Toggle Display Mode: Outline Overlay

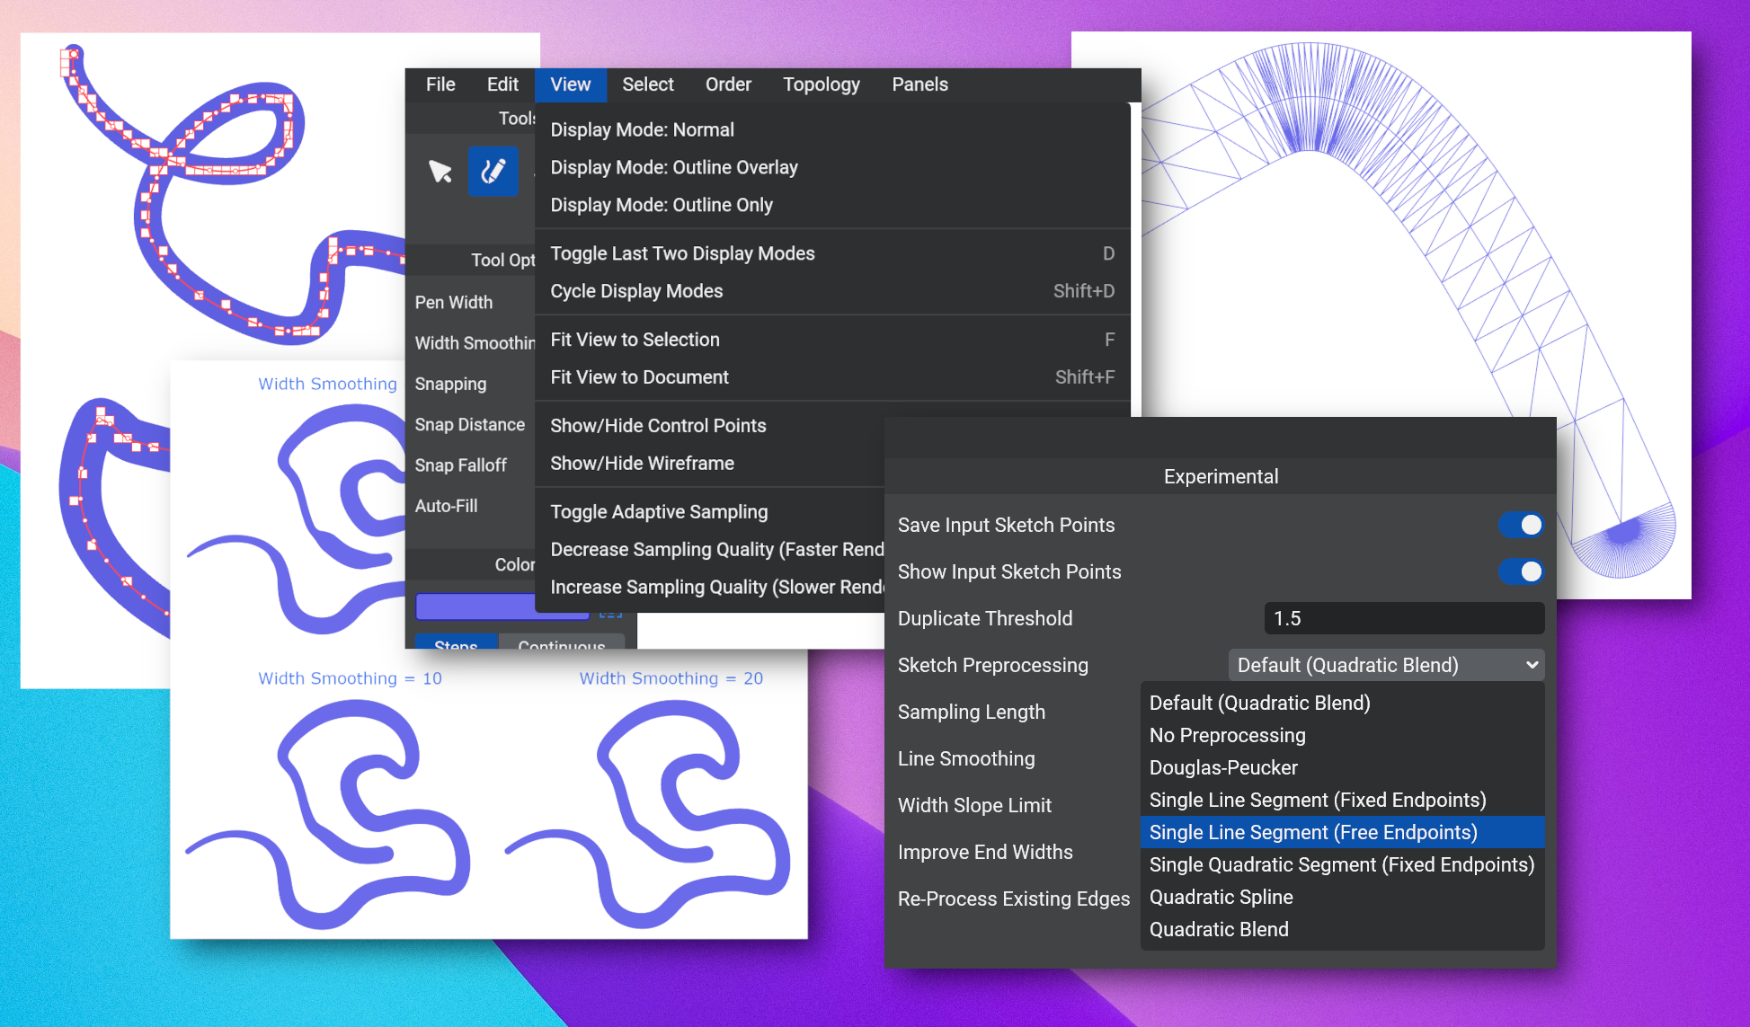(x=675, y=167)
